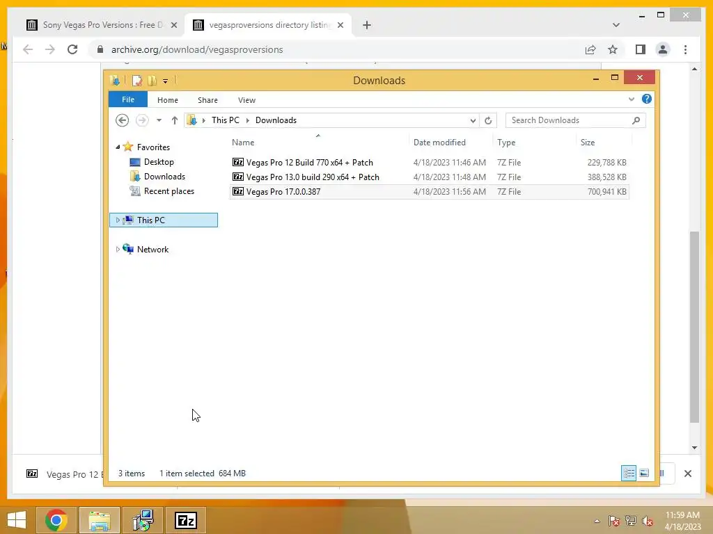Click 7z icon of Vegas Pro 13.0 file
The width and height of the screenshot is (713, 534).
[238, 177]
